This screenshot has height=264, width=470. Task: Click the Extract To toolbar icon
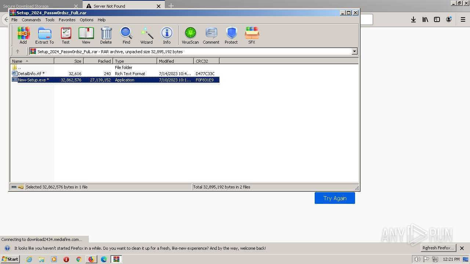(x=44, y=35)
